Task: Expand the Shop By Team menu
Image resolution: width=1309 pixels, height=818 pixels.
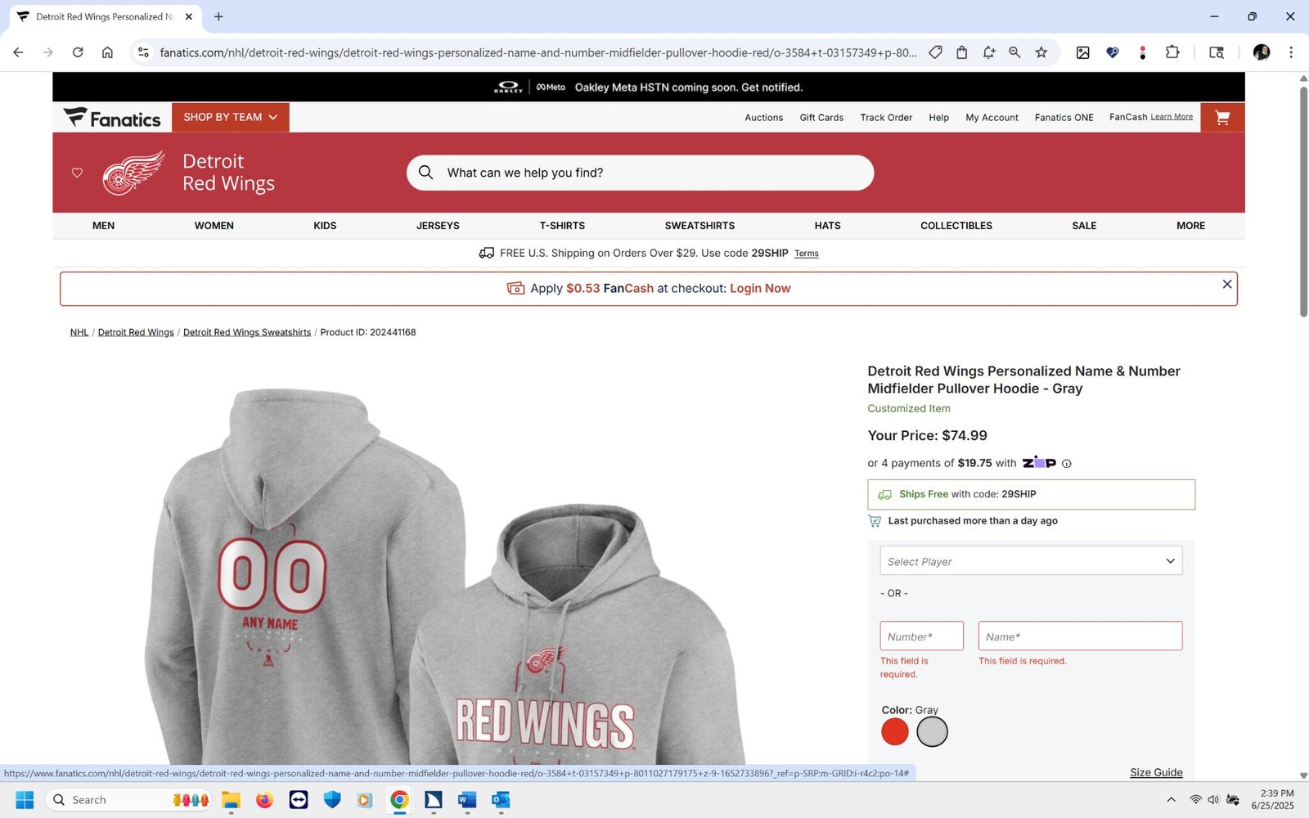Action: [231, 117]
